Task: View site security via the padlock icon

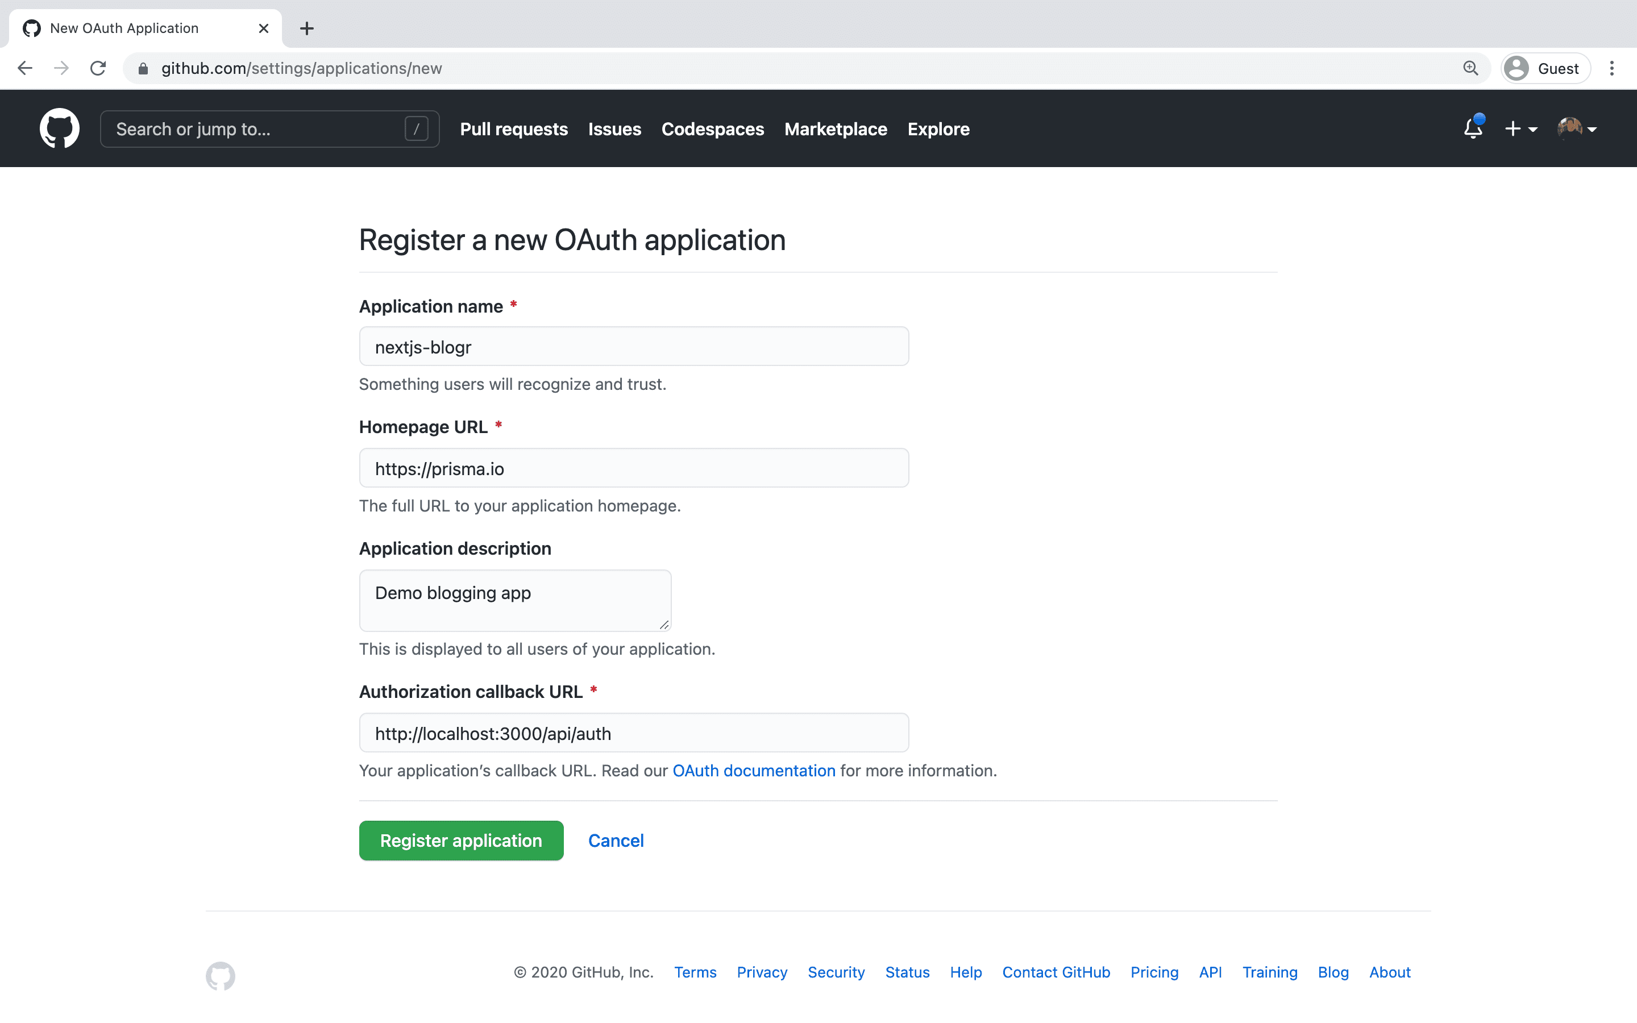Action: [143, 68]
